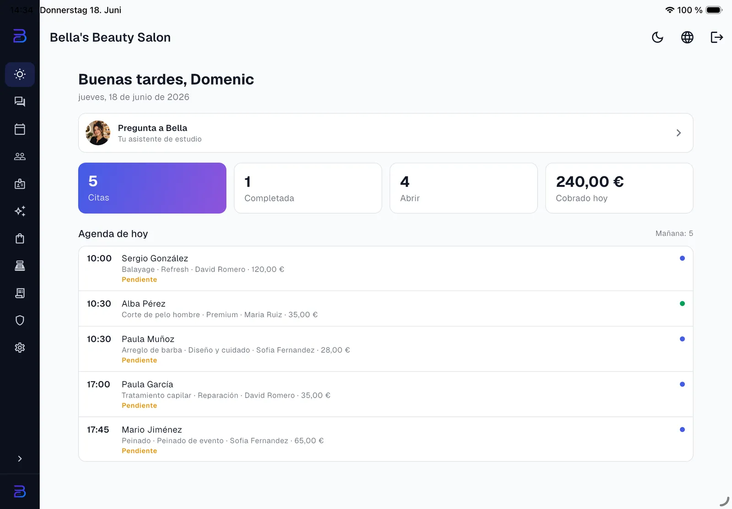The width and height of the screenshot is (732, 509).
Task: Open the settings gear in sidebar
Action: click(20, 348)
